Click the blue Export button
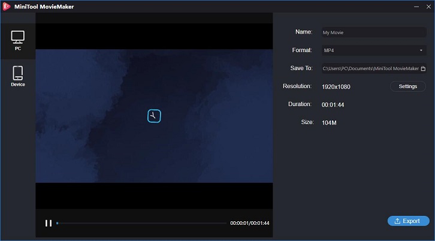This screenshot has width=435, height=241. [x=409, y=221]
